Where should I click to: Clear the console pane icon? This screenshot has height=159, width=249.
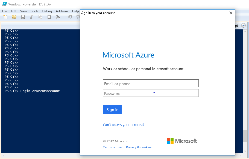pos(58,17)
